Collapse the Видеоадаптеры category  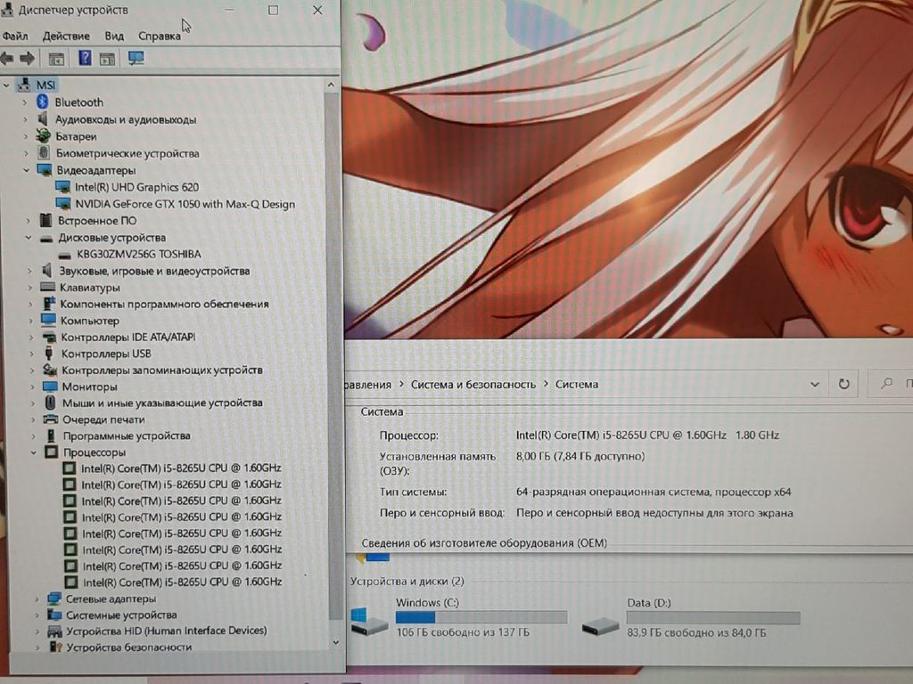[x=26, y=170]
